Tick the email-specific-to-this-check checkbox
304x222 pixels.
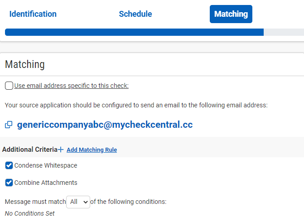9,86
